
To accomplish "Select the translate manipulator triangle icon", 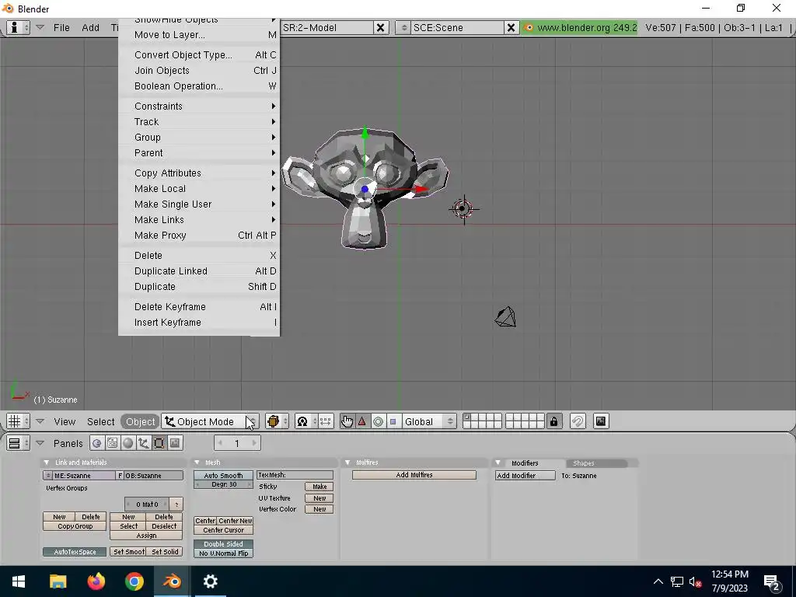I will 362,421.
